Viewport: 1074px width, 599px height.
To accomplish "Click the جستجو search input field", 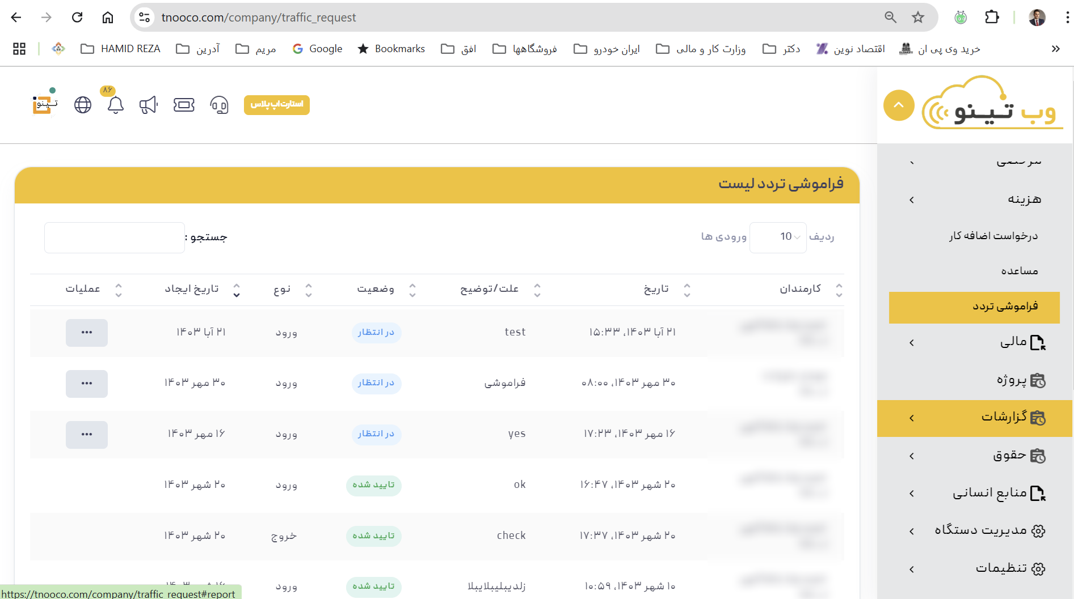I will (x=115, y=237).
